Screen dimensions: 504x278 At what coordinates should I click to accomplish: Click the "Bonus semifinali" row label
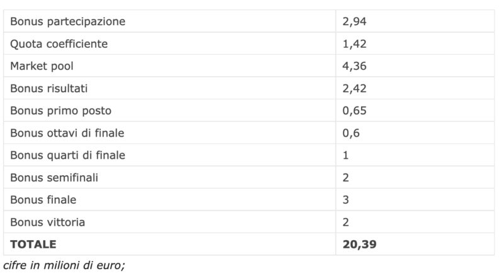pos(54,177)
